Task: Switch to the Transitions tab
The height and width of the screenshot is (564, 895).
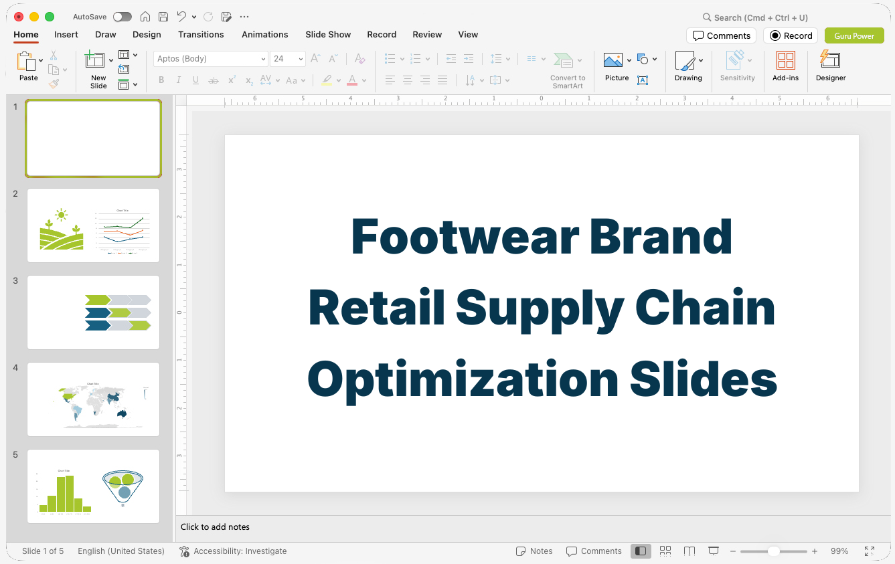Action: tap(201, 34)
